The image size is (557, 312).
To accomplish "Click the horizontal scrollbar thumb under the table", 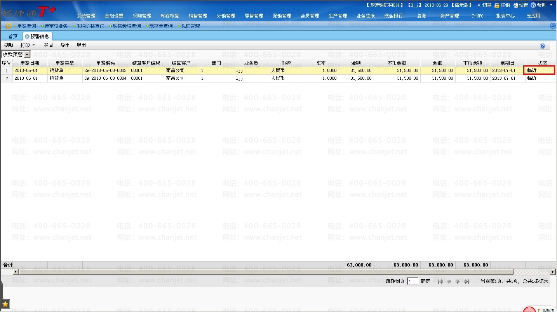I will (266, 272).
